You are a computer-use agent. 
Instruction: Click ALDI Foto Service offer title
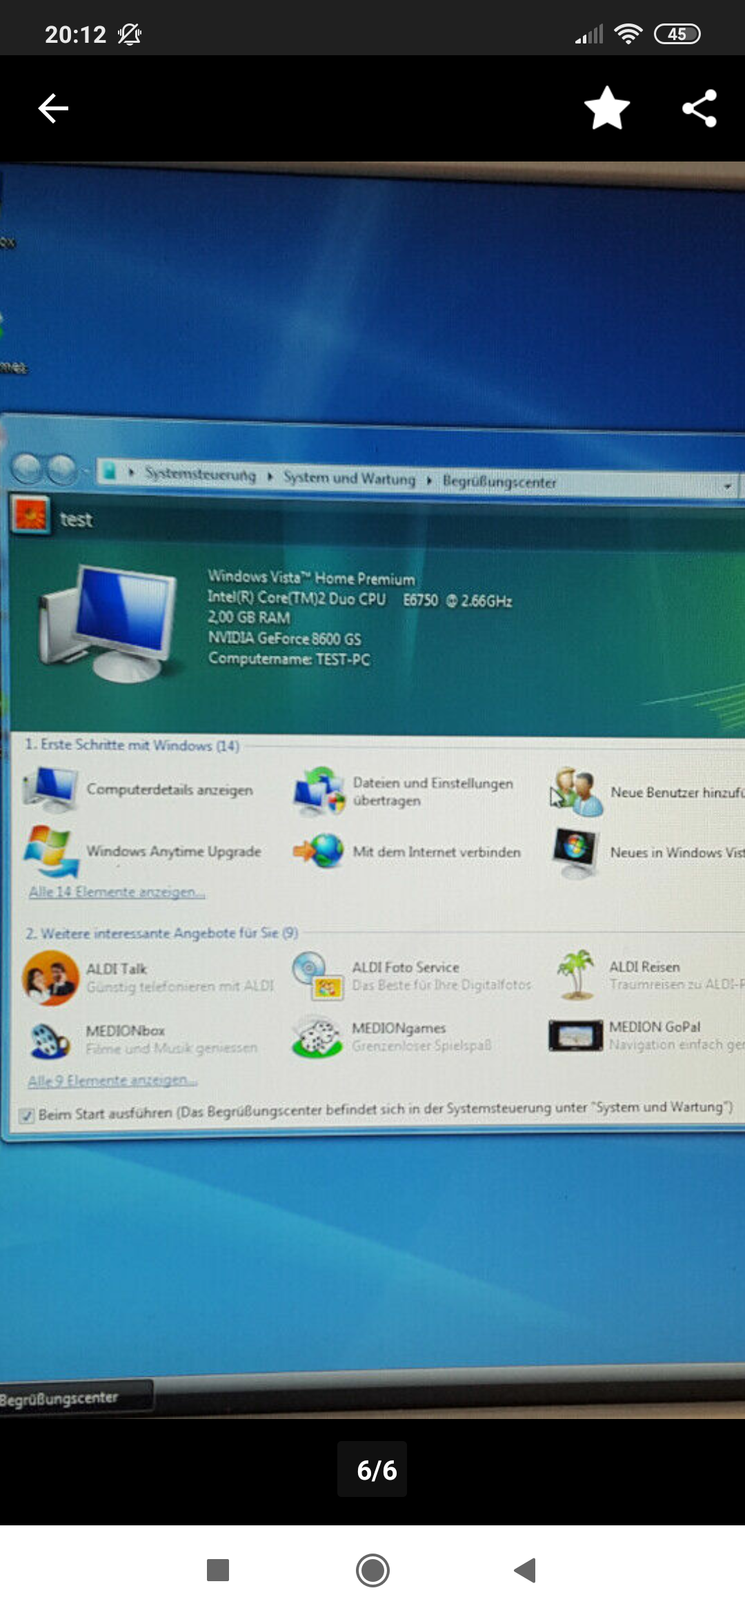(x=406, y=968)
